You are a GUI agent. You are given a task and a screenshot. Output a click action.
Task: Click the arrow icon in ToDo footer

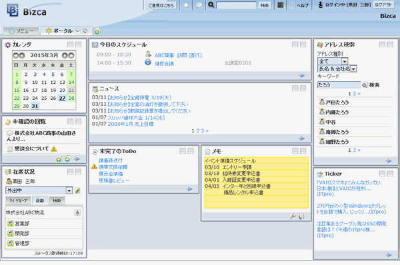coord(189,189)
